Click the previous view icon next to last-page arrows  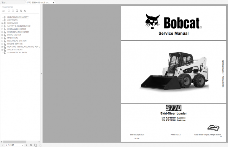click(35, 145)
